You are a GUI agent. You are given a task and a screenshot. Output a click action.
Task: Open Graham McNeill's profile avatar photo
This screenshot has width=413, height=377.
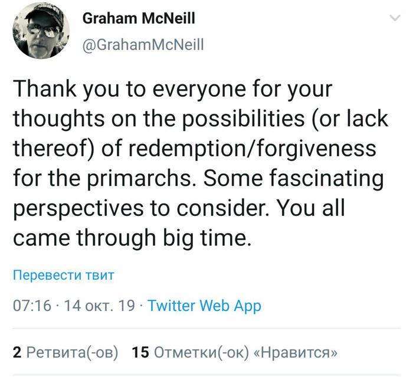41,31
